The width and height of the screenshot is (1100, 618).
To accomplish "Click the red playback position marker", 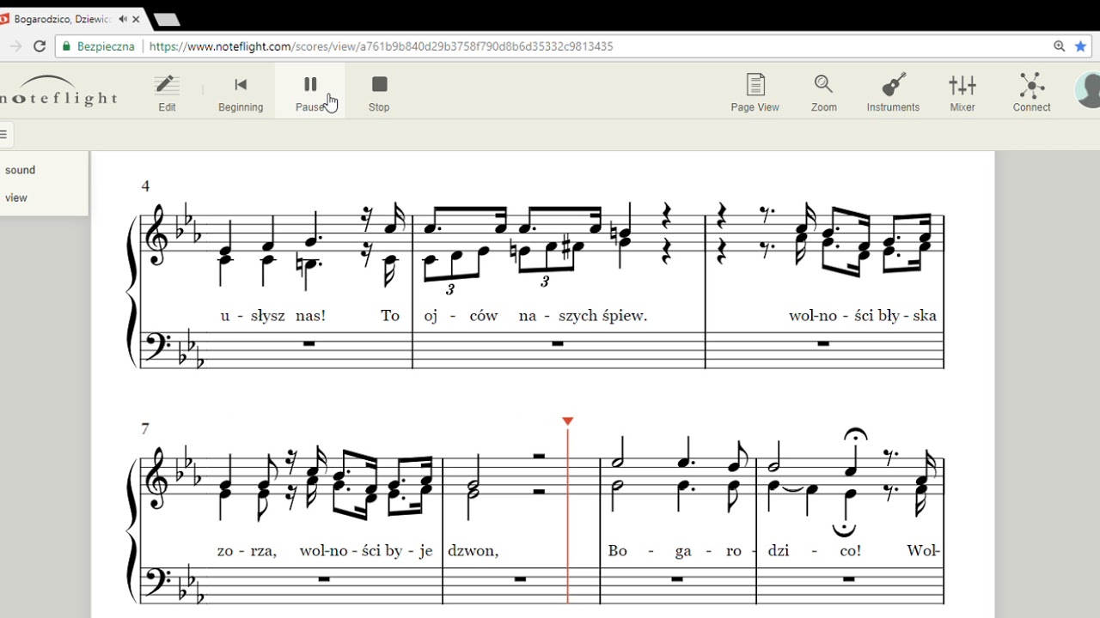I will [567, 421].
